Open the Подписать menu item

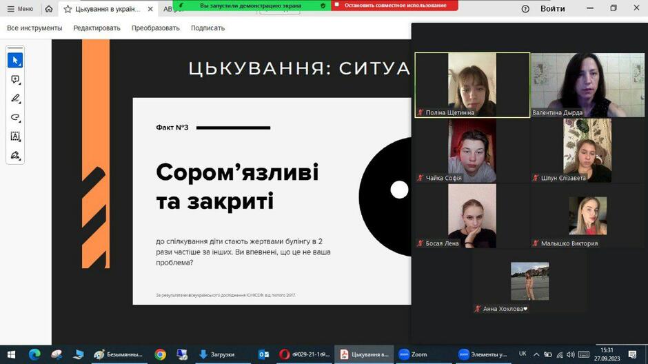[208, 28]
